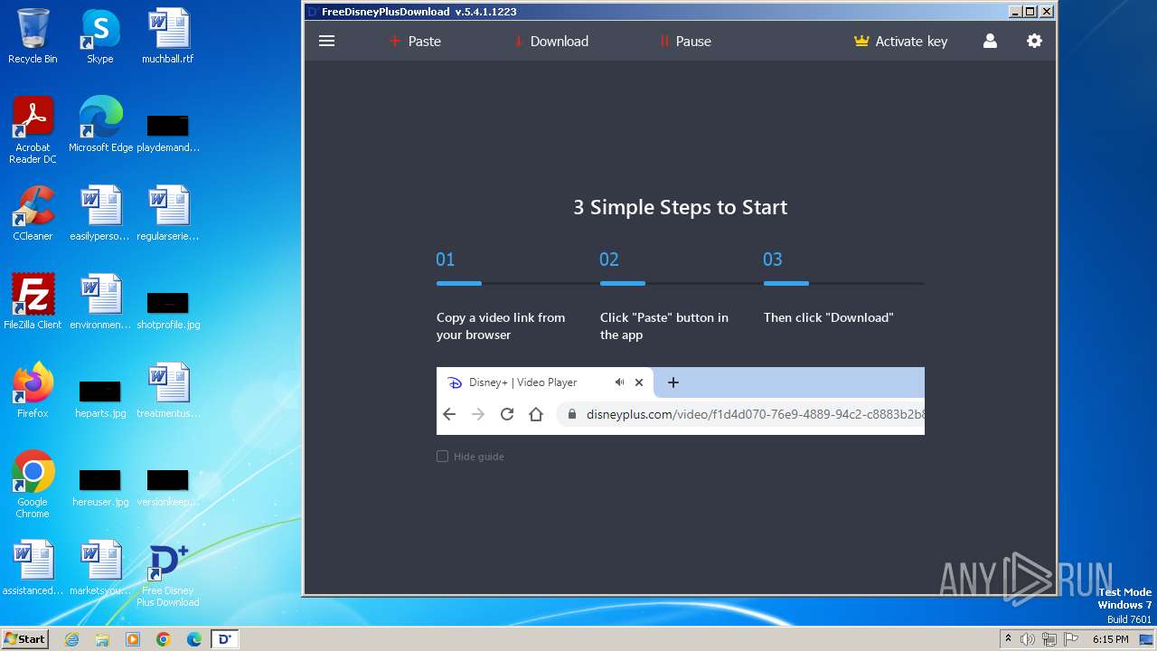Click the Paste button

(415, 41)
